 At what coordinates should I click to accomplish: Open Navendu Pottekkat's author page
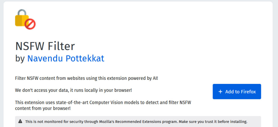coord(66,58)
